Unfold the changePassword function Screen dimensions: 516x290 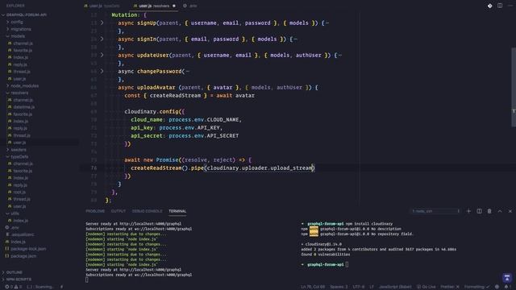102,71
